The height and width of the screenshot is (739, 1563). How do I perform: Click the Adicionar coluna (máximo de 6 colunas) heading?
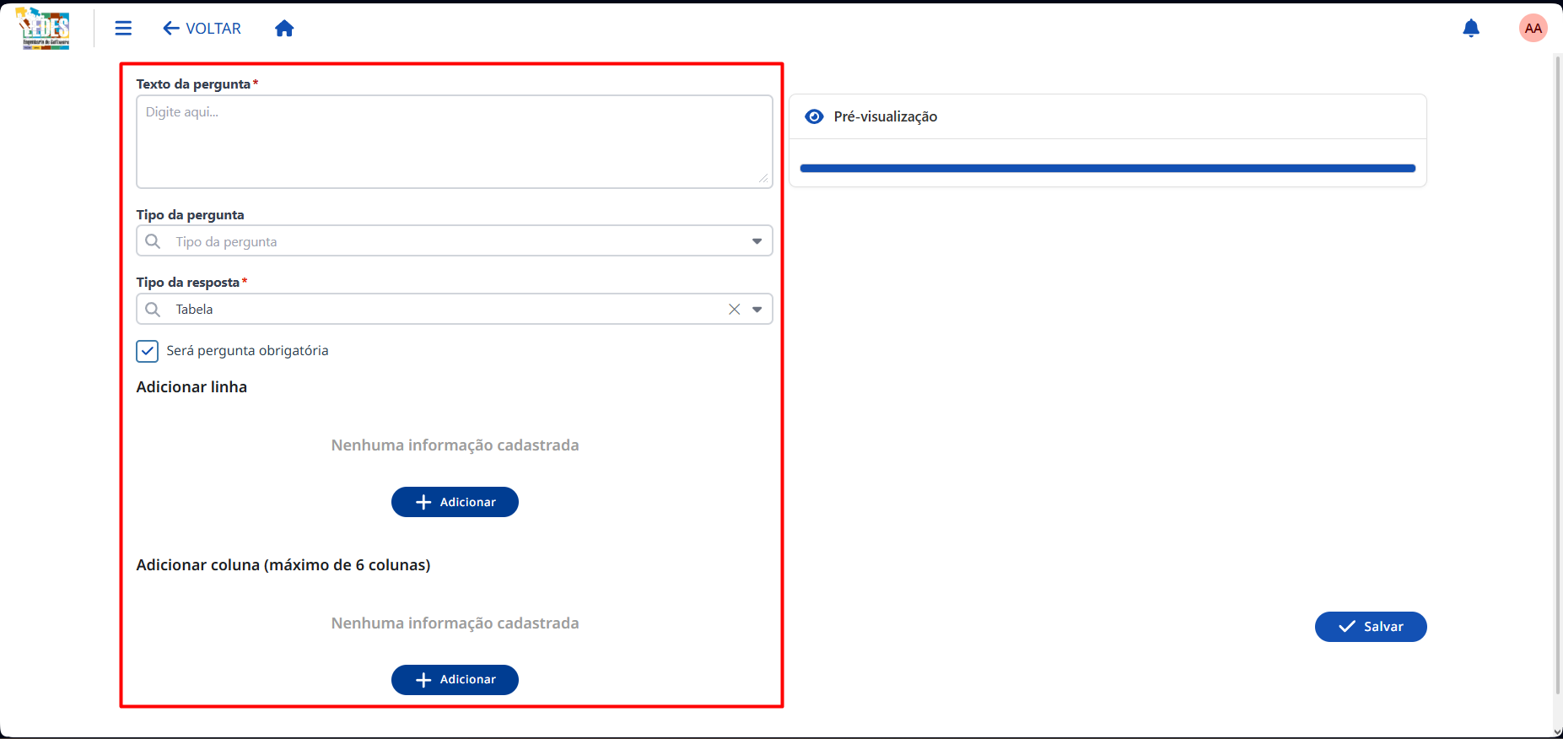tap(283, 565)
